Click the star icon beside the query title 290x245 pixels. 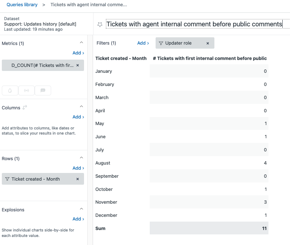[x=100, y=24]
